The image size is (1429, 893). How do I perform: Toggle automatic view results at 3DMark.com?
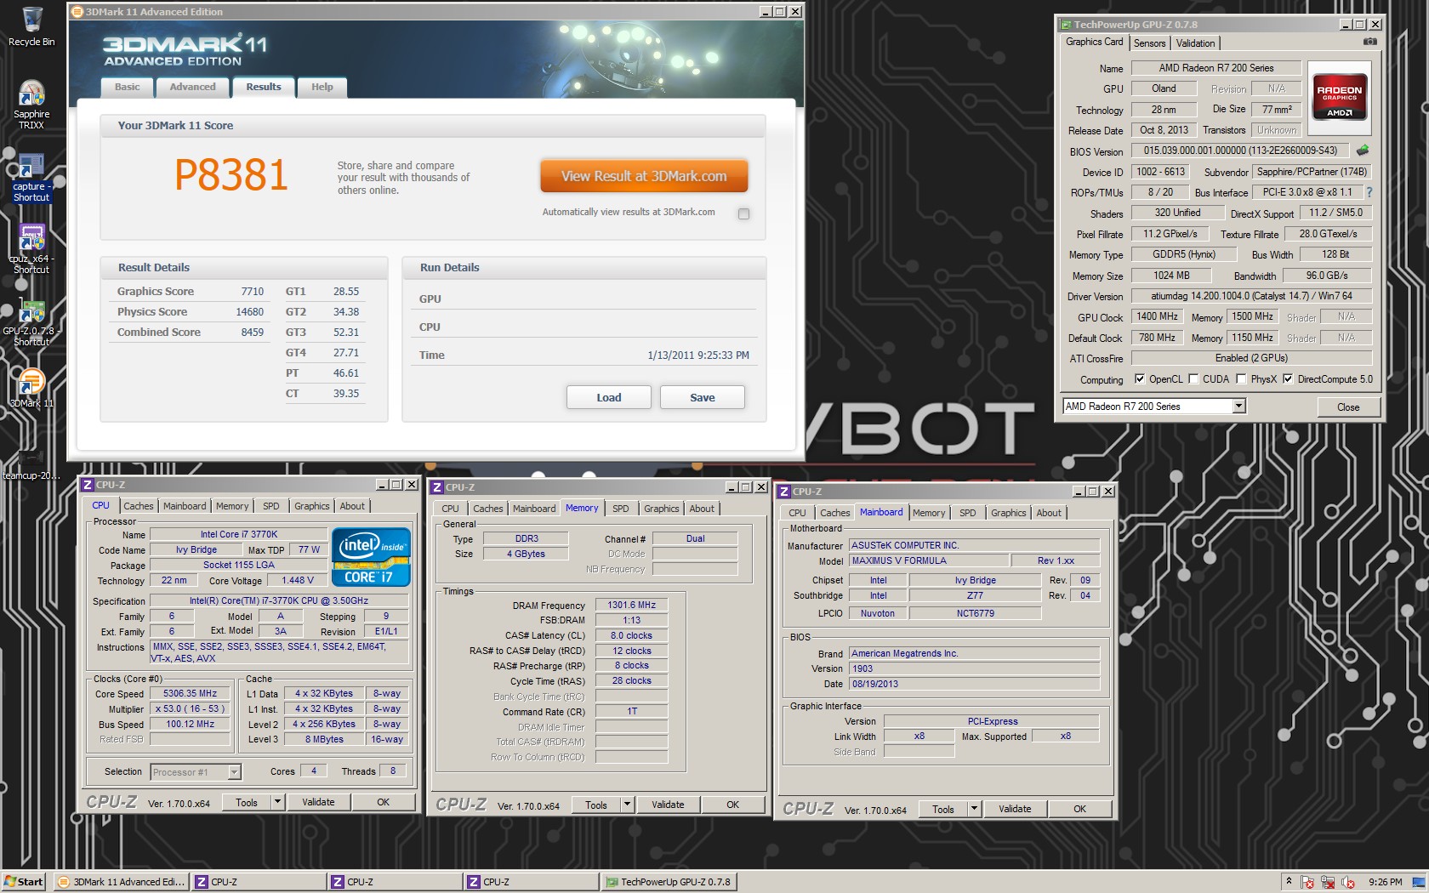click(x=744, y=213)
